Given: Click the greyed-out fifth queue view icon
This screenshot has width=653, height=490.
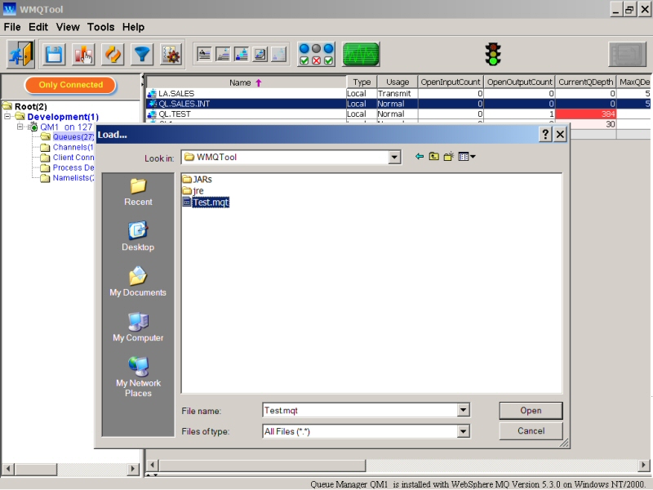Looking at the screenshot, I should pyautogui.click(x=279, y=54).
